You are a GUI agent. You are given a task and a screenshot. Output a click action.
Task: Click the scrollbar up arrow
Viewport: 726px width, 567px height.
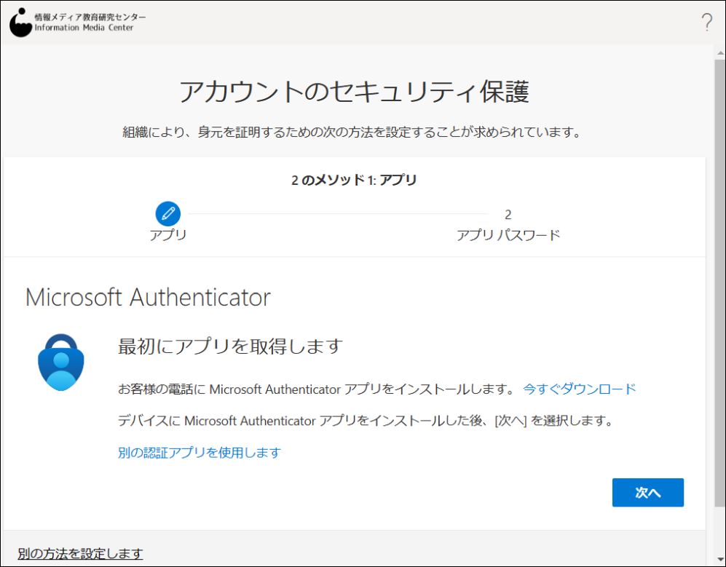coord(720,52)
